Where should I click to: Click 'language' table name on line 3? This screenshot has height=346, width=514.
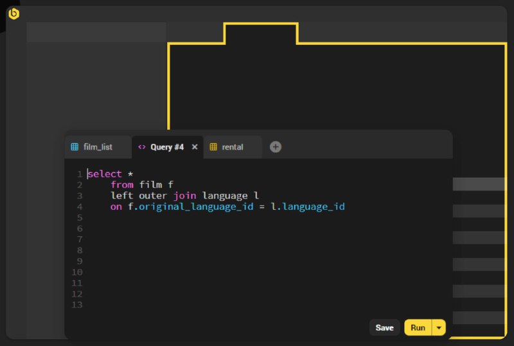(225, 196)
